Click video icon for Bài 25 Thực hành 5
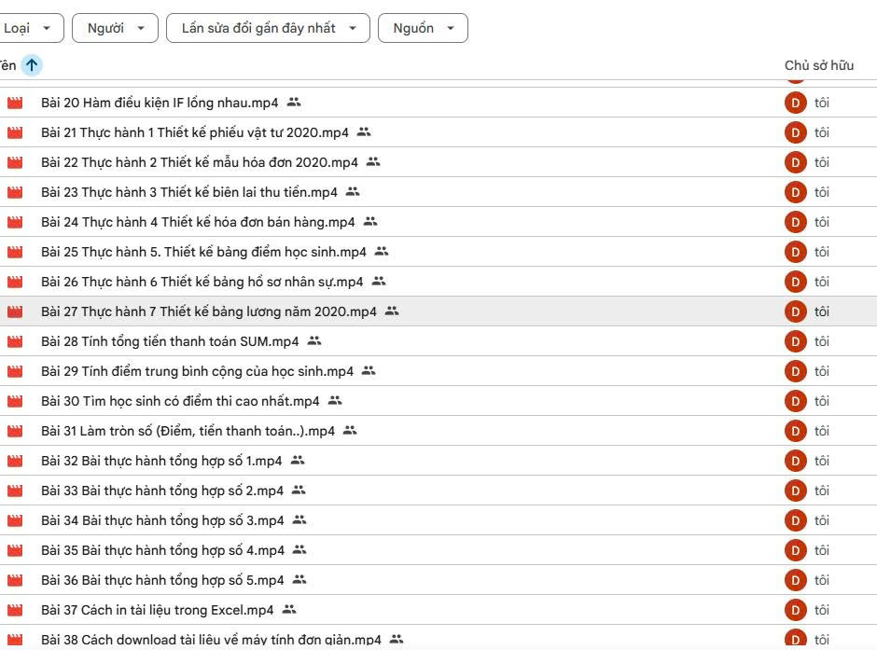This screenshot has width=877, height=650. tap(15, 252)
